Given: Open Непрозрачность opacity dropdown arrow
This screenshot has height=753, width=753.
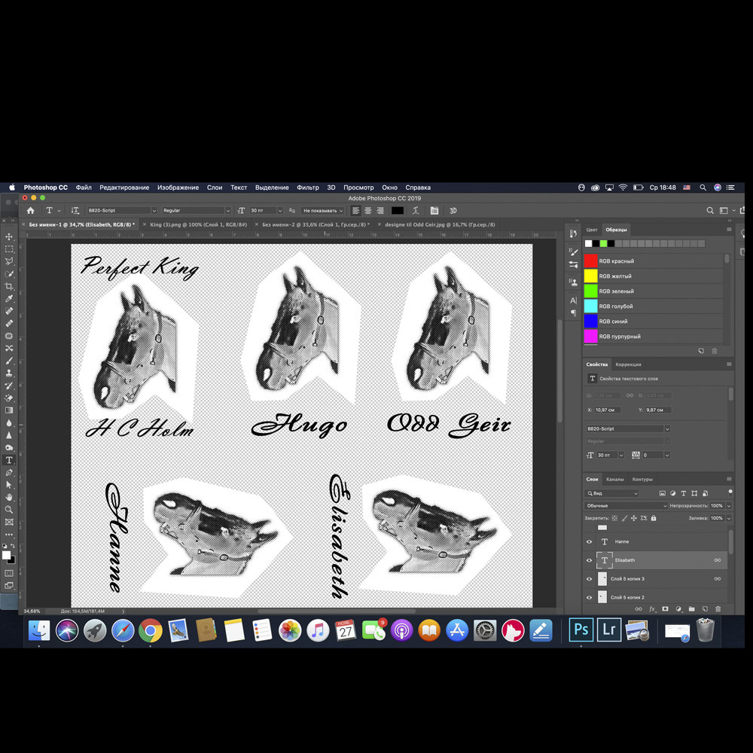Looking at the screenshot, I should (x=729, y=506).
